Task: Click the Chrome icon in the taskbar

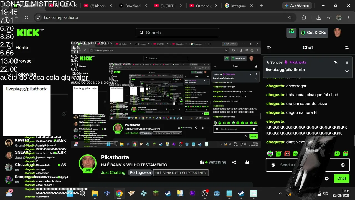Action: pyautogui.click(x=119, y=193)
